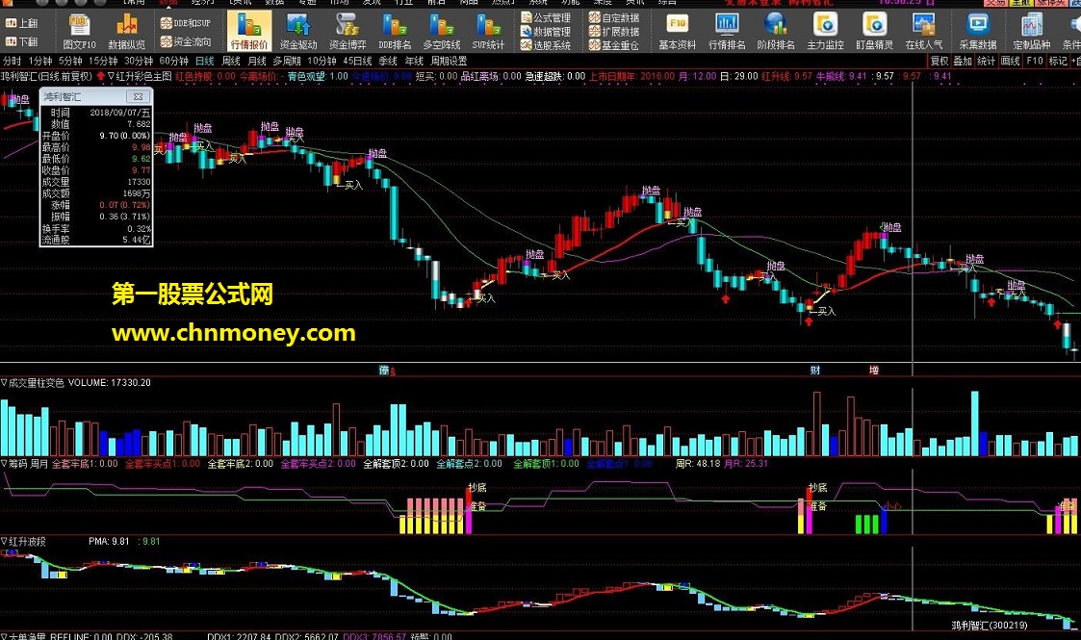Switch to 60分钟 period
The width and height of the screenshot is (1081, 640).
pyautogui.click(x=173, y=62)
